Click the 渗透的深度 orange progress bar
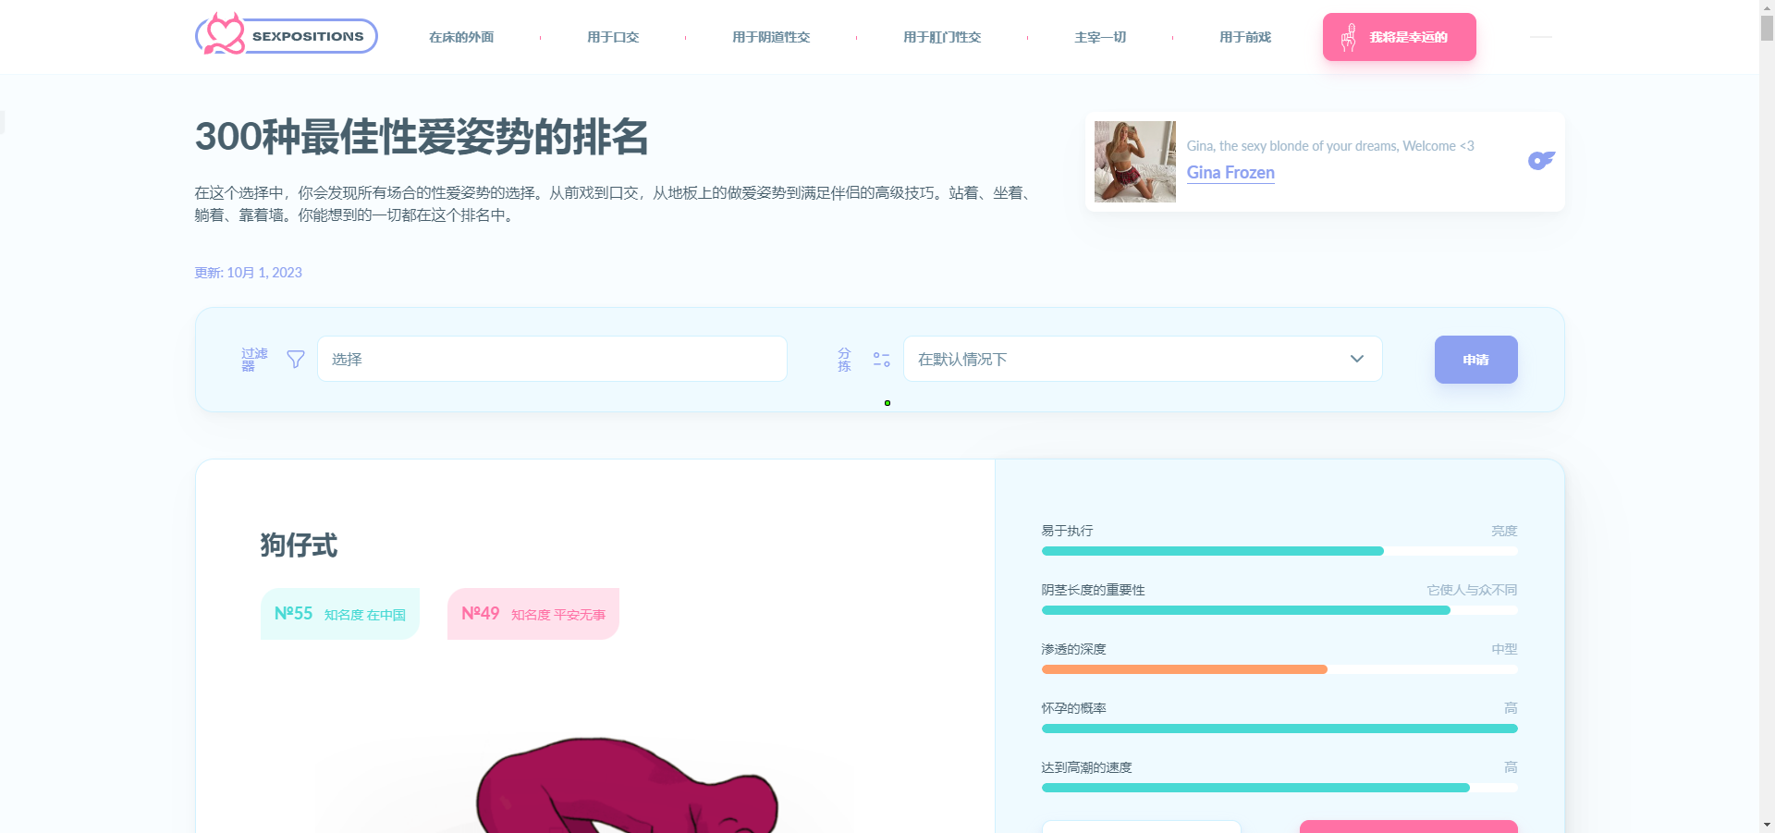 (1183, 668)
